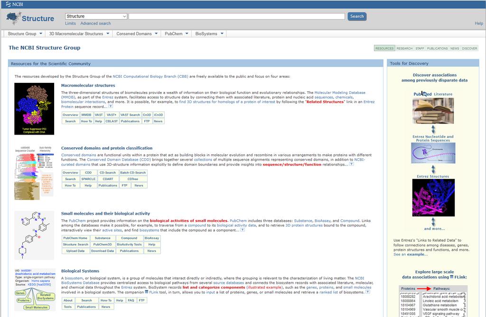The image size is (486, 317).
Task: Open Advanced search link
Action: click(95, 24)
